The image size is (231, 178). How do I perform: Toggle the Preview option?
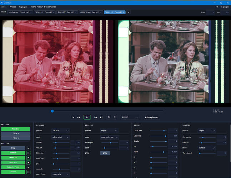pyautogui.click(x=16, y=129)
